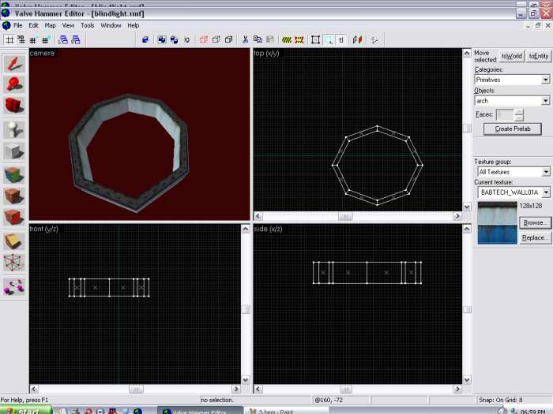Activate the Clipping tool
The width and height of the screenshot is (553, 414).
(14, 241)
